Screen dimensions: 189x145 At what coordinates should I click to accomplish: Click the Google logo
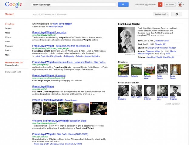13,5
